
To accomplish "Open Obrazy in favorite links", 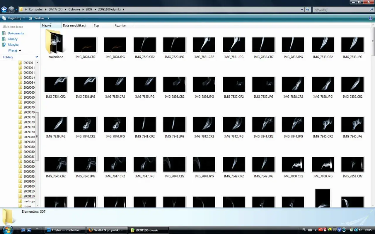I will 13,39.
